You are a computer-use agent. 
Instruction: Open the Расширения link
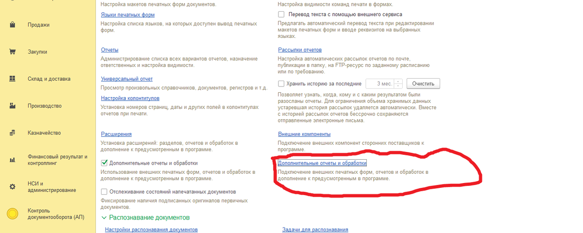click(x=117, y=134)
